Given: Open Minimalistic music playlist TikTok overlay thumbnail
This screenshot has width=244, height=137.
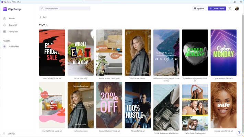Looking at the screenshot, I should pos(166,52).
